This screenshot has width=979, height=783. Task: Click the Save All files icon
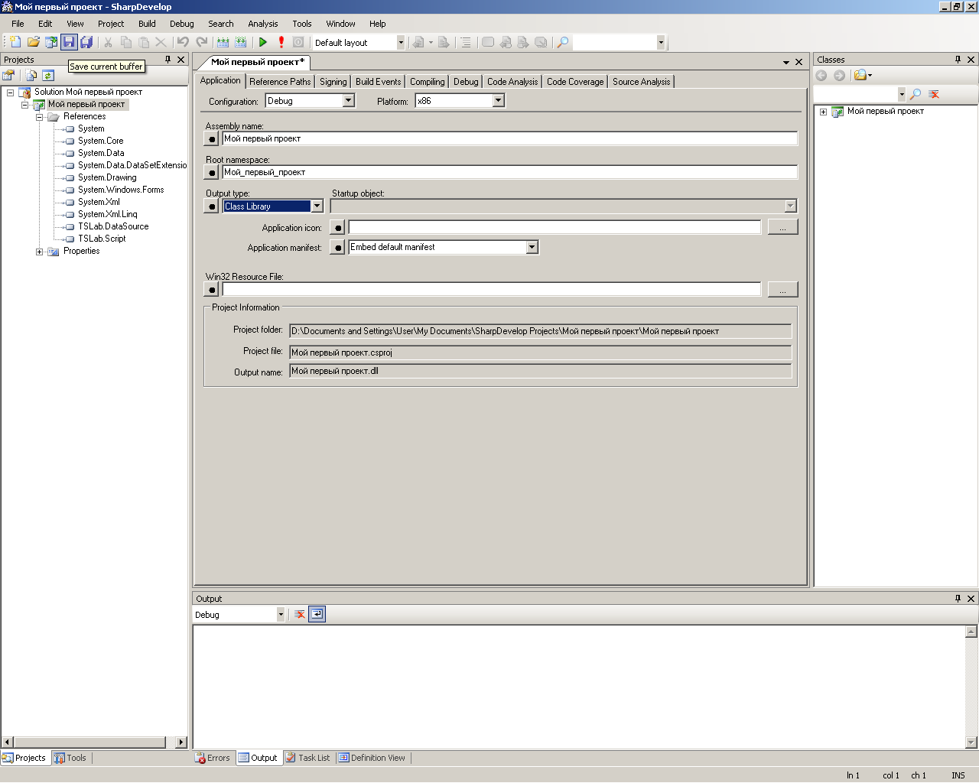pyautogui.click(x=86, y=43)
